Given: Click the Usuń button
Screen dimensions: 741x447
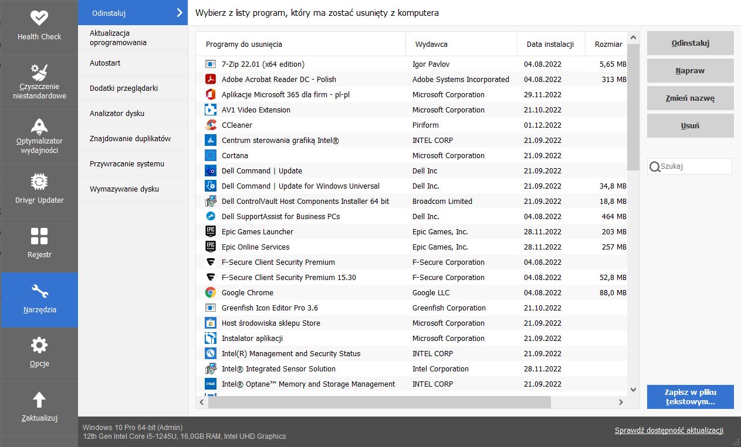Looking at the screenshot, I should tap(691, 126).
